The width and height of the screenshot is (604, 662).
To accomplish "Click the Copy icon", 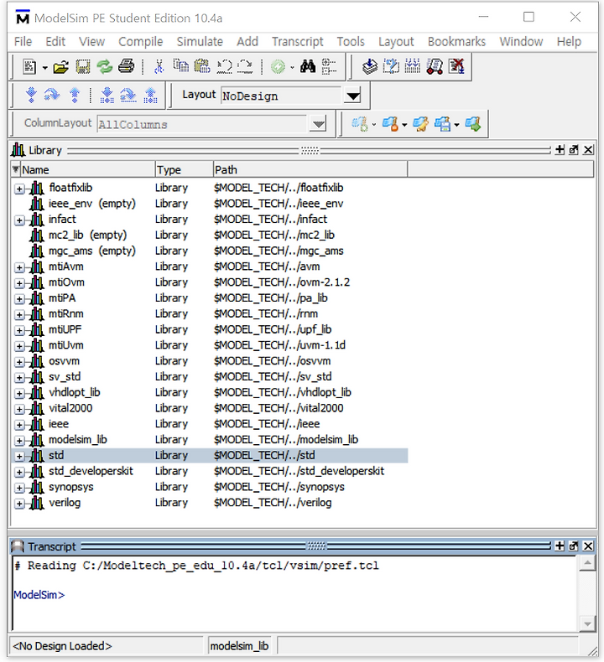I will 181,66.
